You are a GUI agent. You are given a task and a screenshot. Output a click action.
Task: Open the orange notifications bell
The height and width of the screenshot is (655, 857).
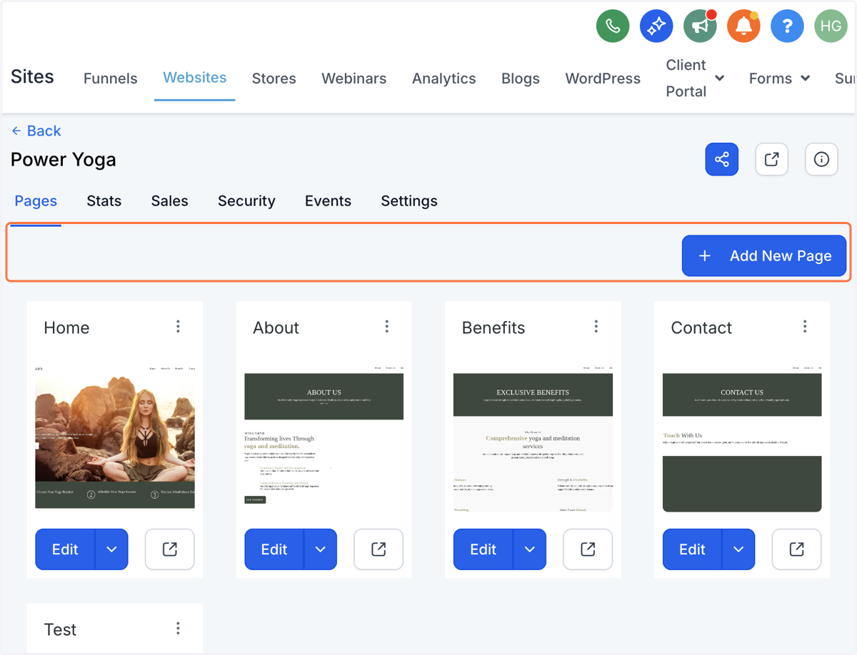pyautogui.click(x=743, y=26)
